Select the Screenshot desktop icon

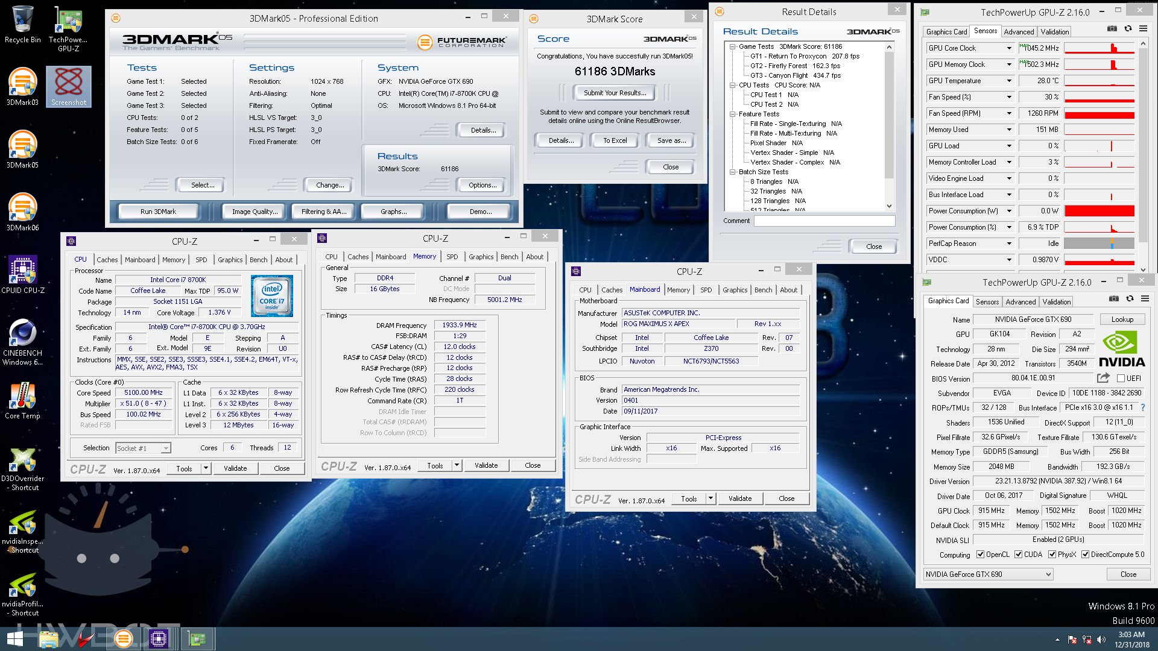pos(69,87)
